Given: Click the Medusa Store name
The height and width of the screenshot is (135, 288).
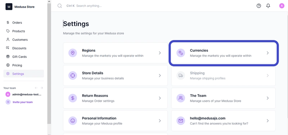Looking at the screenshot, I should click(24, 7).
